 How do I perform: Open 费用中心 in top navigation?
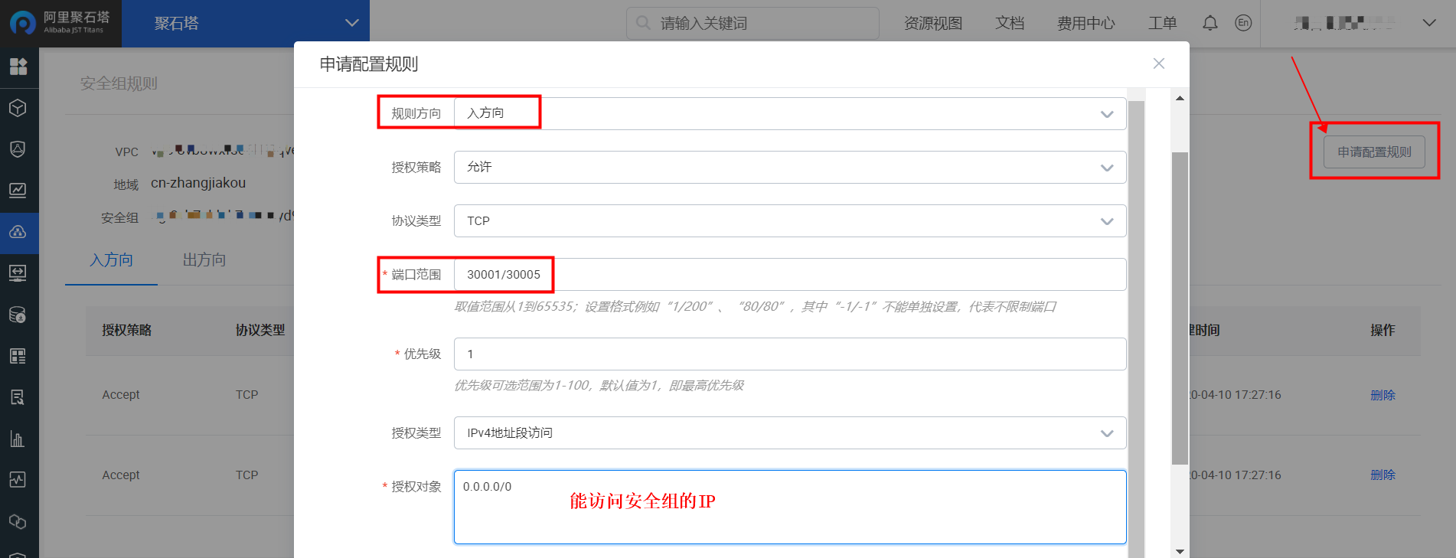tap(1085, 23)
